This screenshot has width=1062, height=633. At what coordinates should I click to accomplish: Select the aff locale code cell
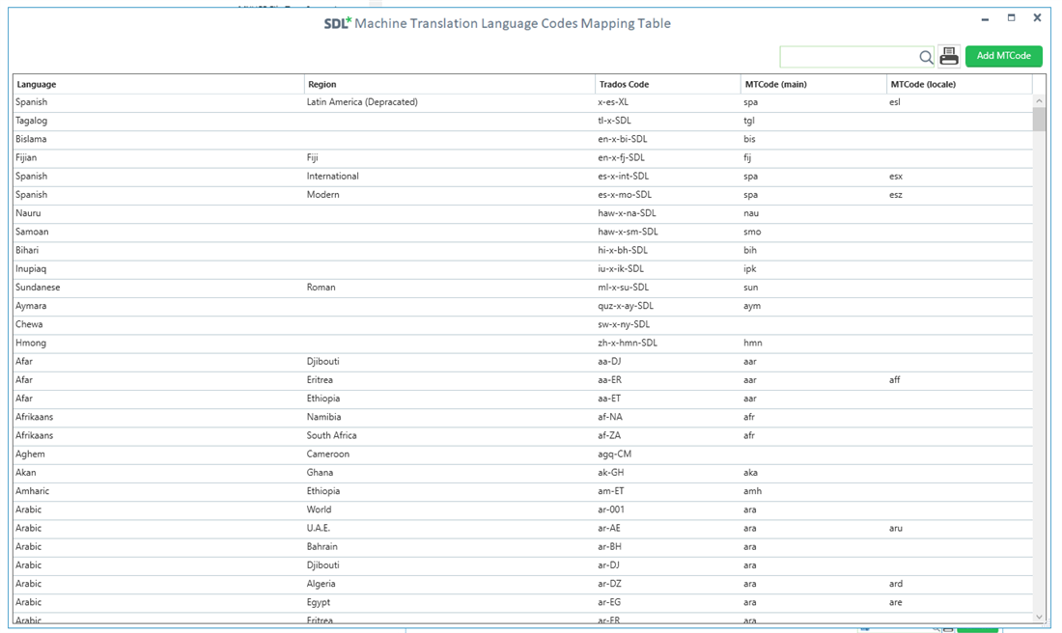[895, 380]
